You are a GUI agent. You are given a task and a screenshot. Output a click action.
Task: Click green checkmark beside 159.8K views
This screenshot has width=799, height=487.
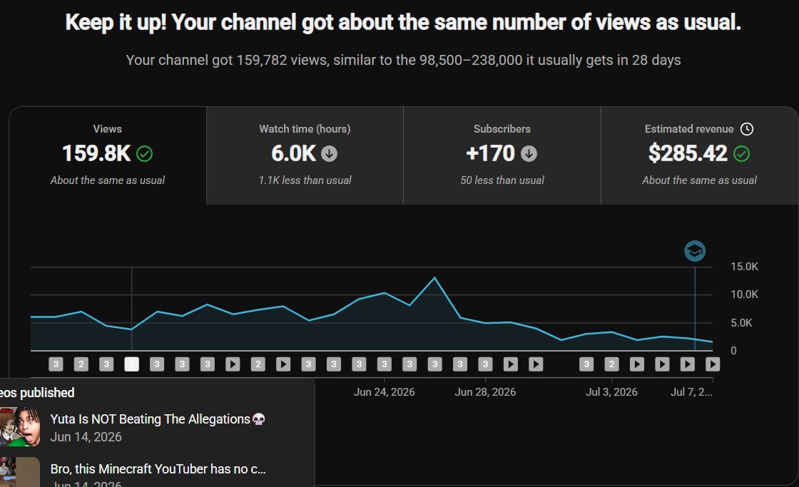coord(145,154)
